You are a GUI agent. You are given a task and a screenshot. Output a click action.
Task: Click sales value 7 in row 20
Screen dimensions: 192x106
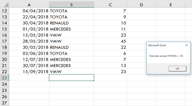coord(110,59)
